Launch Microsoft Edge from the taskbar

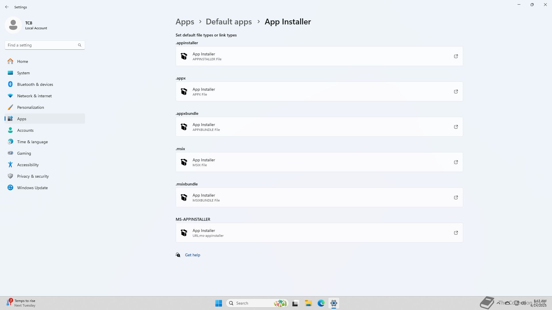pos(321,303)
